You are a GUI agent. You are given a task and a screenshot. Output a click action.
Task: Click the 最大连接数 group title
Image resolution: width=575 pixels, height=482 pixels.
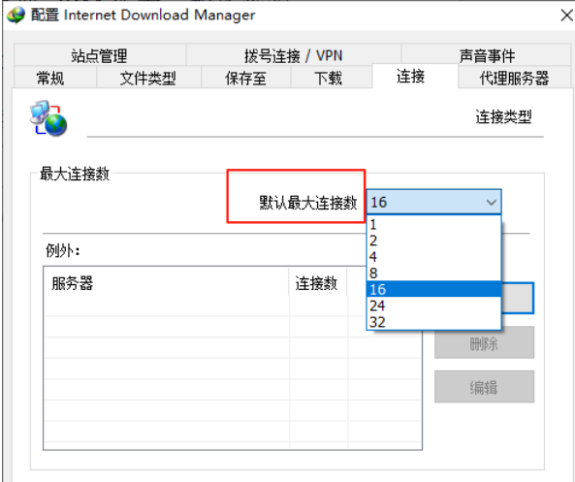point(75,174)
